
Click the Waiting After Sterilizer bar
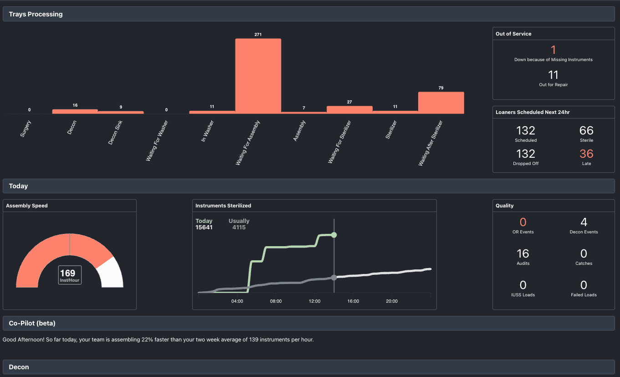coord(441,103)
